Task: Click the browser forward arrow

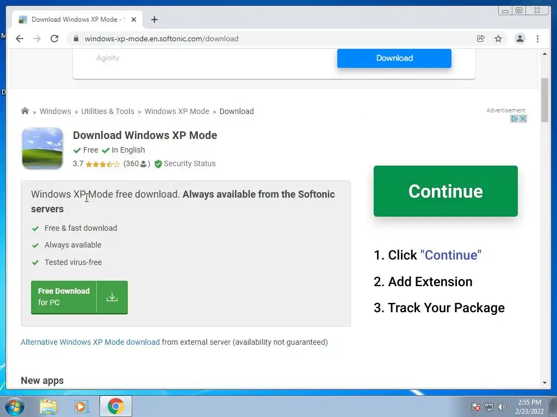Action: click(37, 39)
